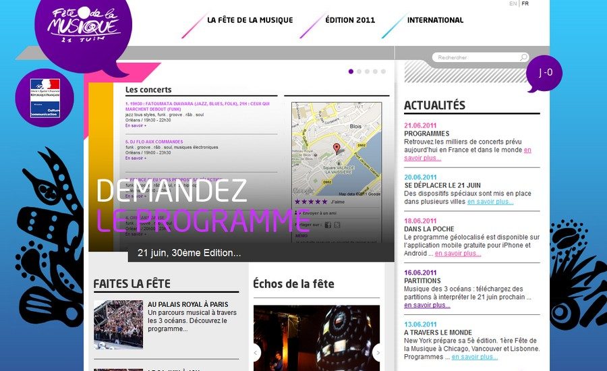Open the International menu
607x371 pixels.
click(435, 20)
